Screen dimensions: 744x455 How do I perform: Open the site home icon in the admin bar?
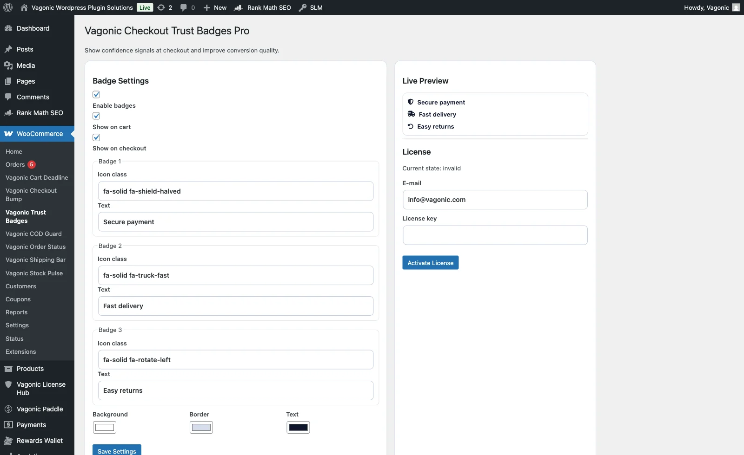pyautogui.click(x=24, y=7)
